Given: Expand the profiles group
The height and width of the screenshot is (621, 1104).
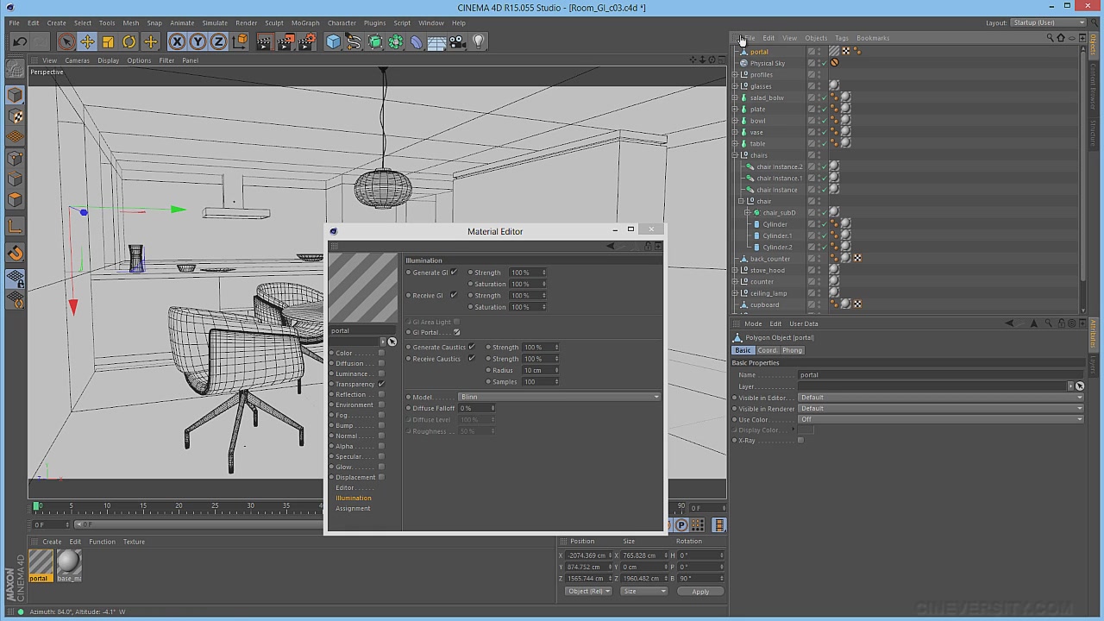Looking at the screenshot, I should [x=735, y=75].
